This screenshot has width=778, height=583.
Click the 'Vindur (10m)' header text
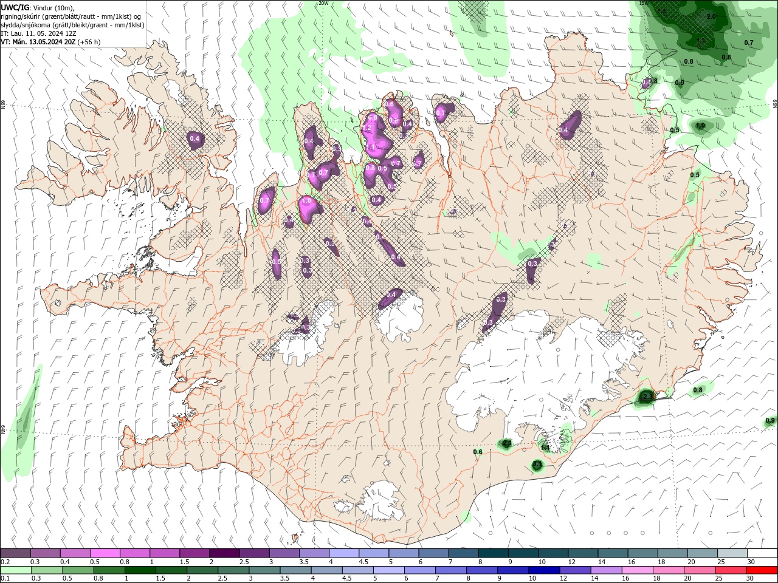click(54, 7)
